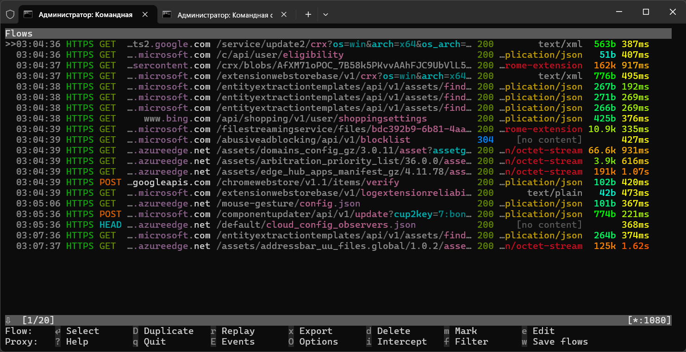Screen dimensions: 686x352
Task: Click the HEAD method label
Action: (111, 225)
